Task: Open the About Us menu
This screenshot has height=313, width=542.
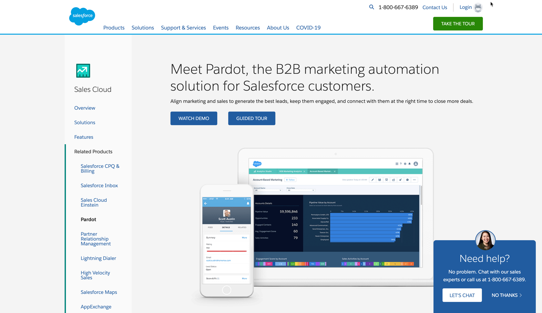Action: click(278, 27)
